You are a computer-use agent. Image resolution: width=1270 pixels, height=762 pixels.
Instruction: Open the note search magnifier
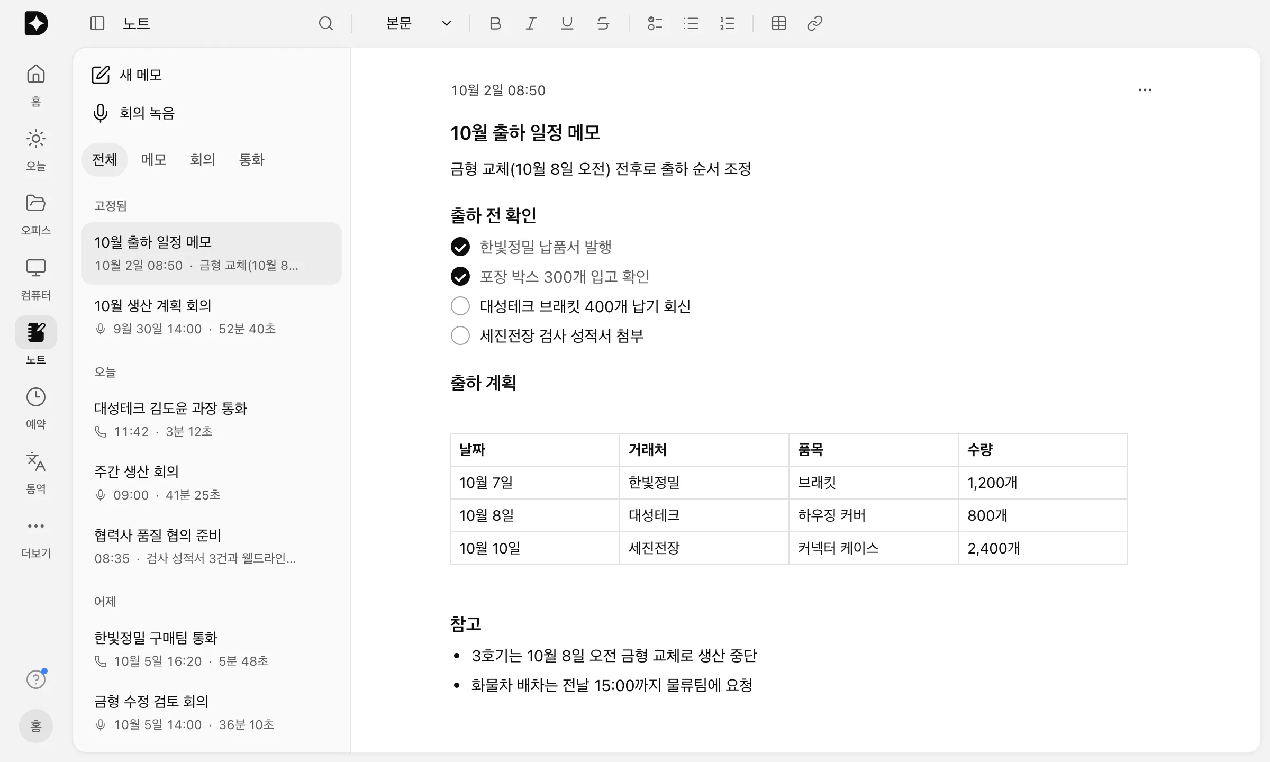(x=326, y=23)
